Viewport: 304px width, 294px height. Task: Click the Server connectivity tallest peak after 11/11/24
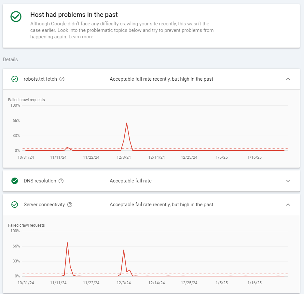click(x=67, y=243)
